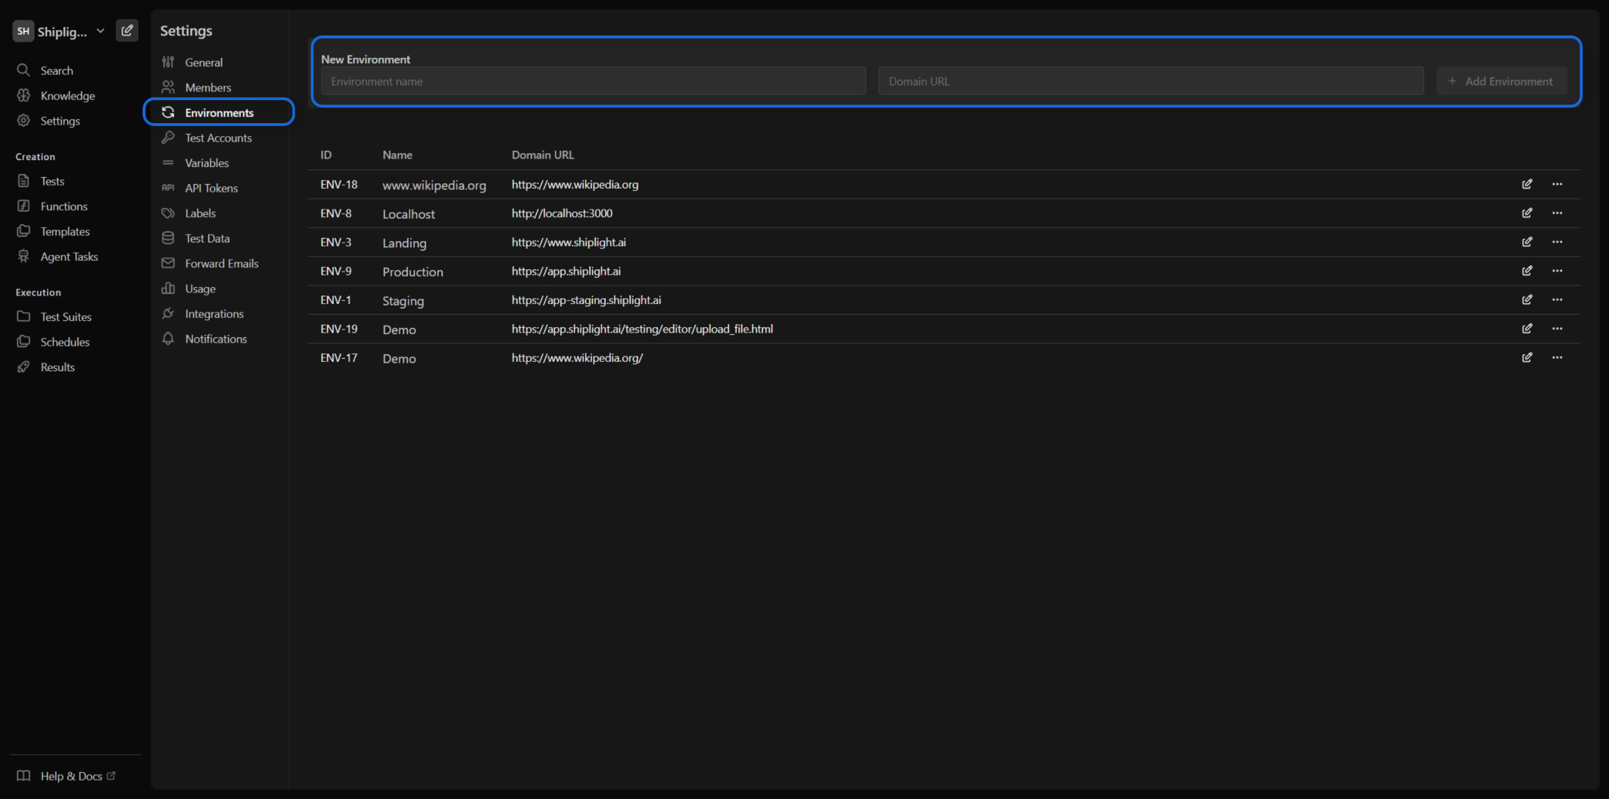The image size is (1609, 799).
Task: Switch to Variables settings tab
Action: point(206,163)
